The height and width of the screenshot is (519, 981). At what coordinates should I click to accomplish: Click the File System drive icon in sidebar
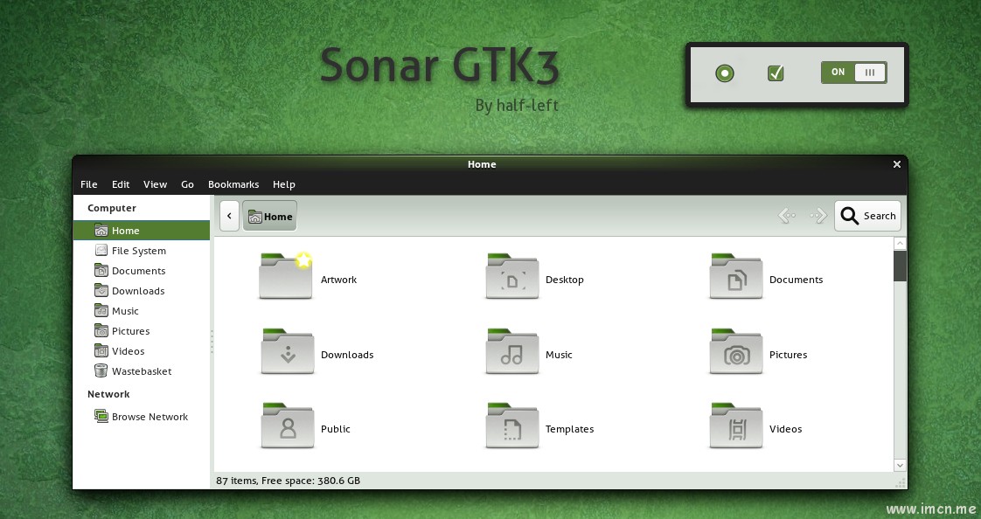(101, 250)
